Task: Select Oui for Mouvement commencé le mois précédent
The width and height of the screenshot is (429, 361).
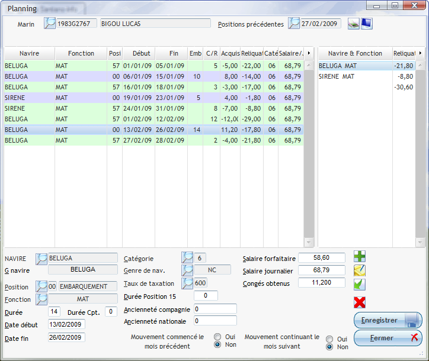Action: tap(217, 336)
